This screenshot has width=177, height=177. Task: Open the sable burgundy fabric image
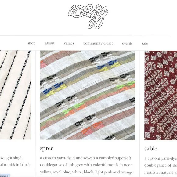coord(161,95)
